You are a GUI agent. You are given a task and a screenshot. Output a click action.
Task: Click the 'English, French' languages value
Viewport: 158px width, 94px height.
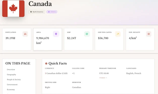coord(134,73)
